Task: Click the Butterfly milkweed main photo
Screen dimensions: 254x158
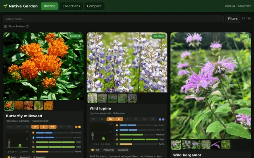Action: [43, 66]
